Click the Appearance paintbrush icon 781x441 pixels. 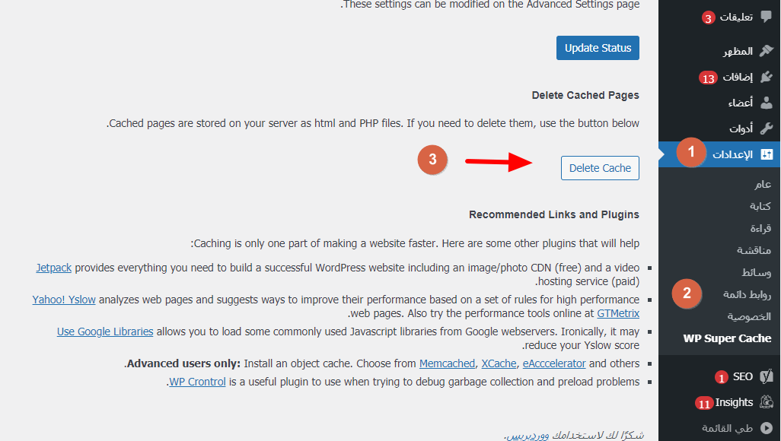766,51
